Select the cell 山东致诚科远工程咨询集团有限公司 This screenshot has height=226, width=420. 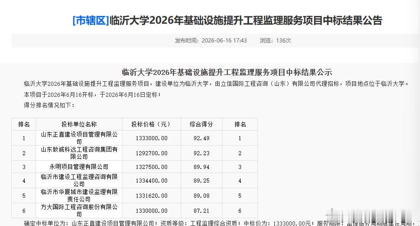[x=79, y=153]
